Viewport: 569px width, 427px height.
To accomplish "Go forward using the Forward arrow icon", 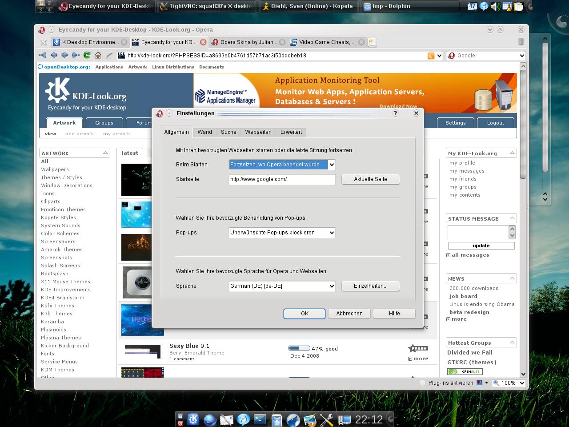I will pyautogui.click(x=64, y=55).
